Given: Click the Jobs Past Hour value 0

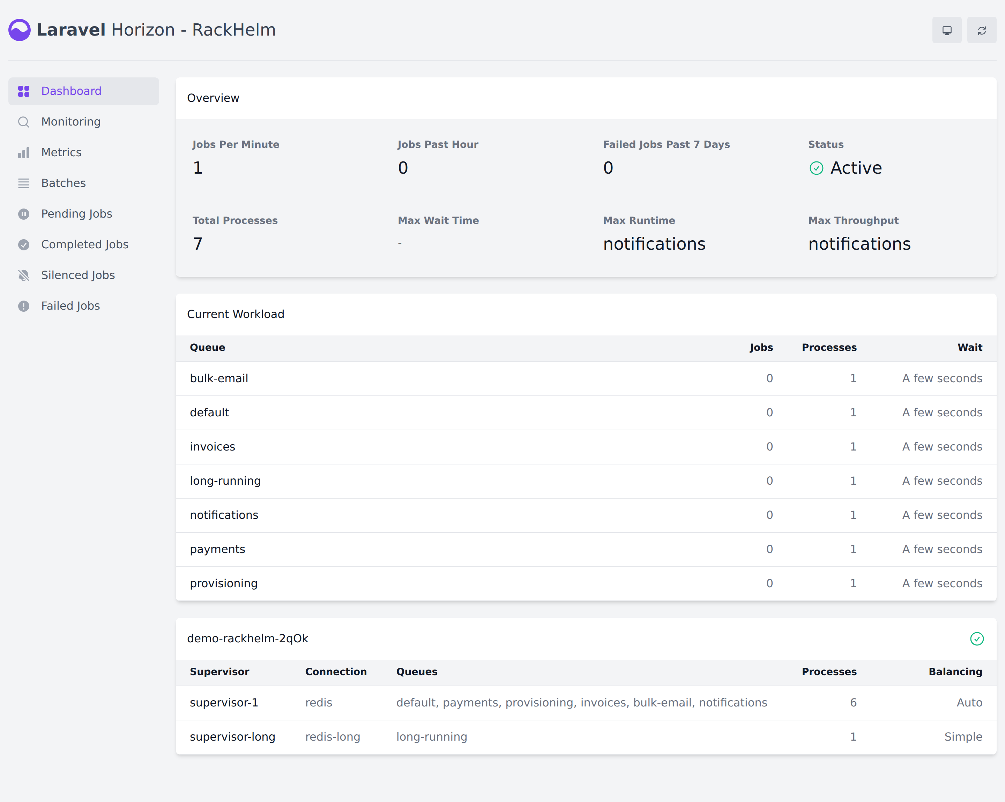Looking at the screenshot, I should [403, 168].
